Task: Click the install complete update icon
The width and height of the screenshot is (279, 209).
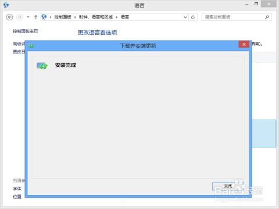Action: click(x=42, y=66)
